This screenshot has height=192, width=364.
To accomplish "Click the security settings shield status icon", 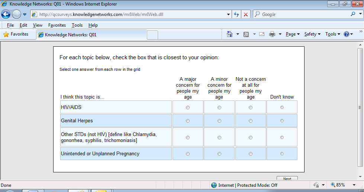I will pos(316,185).
